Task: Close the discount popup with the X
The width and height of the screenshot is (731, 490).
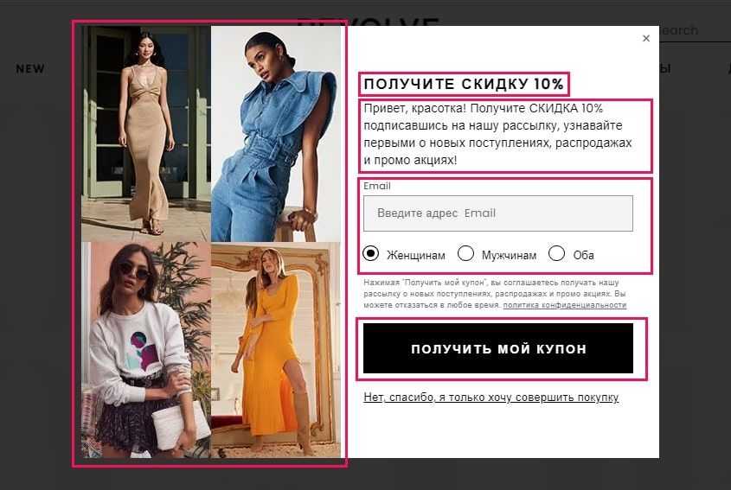Action: (x=645, y=38)
